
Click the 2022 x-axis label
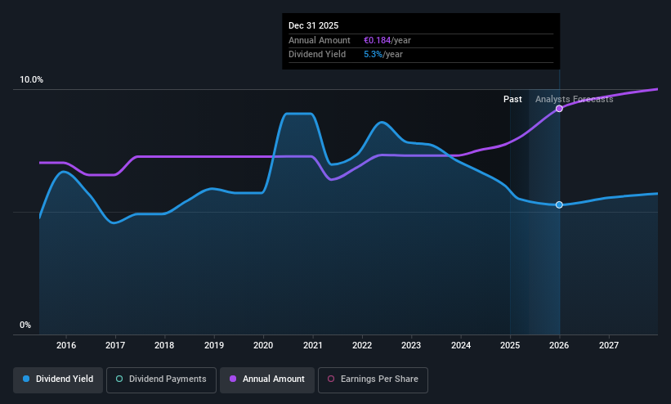click(362, 345)
